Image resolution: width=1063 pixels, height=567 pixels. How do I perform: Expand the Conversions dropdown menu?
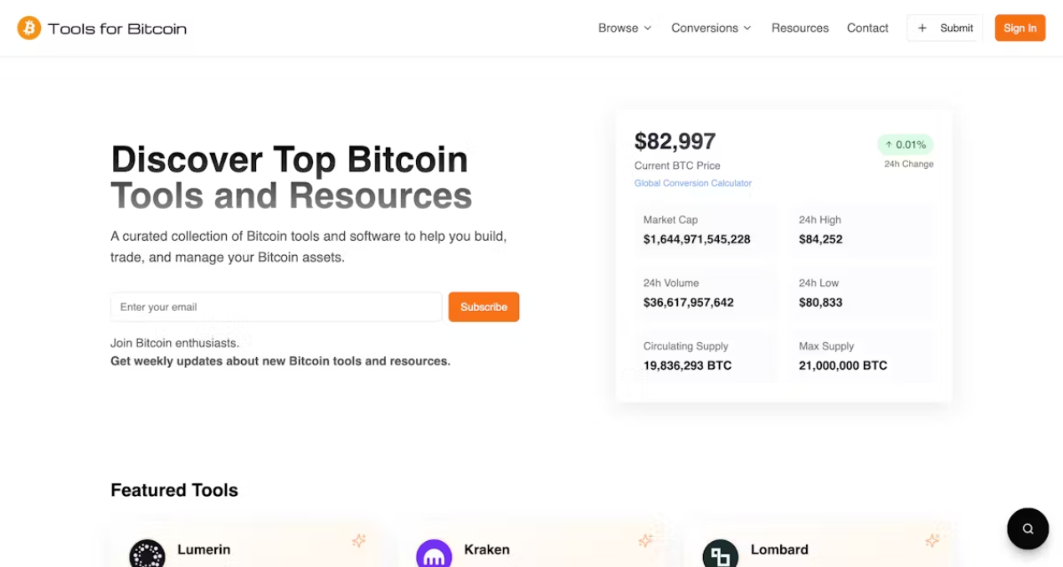[711, 28]
